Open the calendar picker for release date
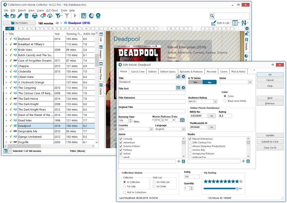 click(182, 120)
